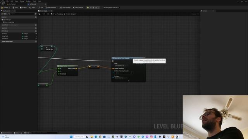Toggle Hide Unrelated nodes
248x139 pixels.
(50, 7)
